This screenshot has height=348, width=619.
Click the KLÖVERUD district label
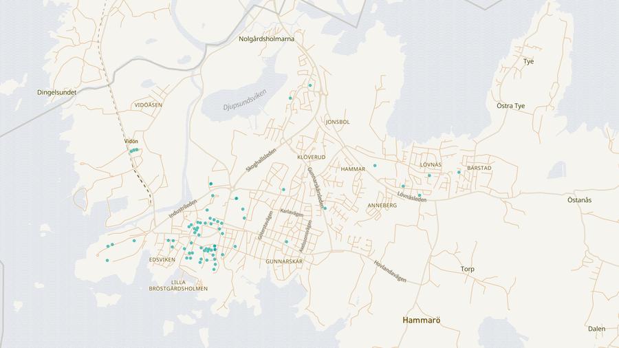click(311, 157)
